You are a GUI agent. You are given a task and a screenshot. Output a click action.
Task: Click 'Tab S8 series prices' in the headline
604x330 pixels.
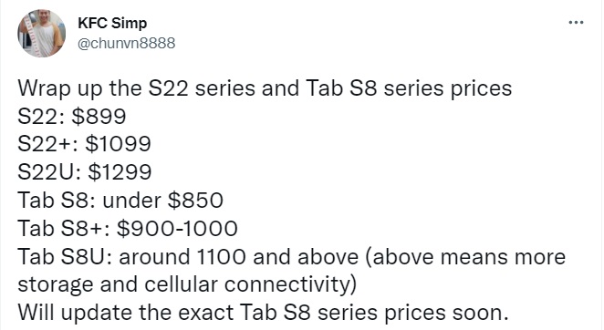409,88
